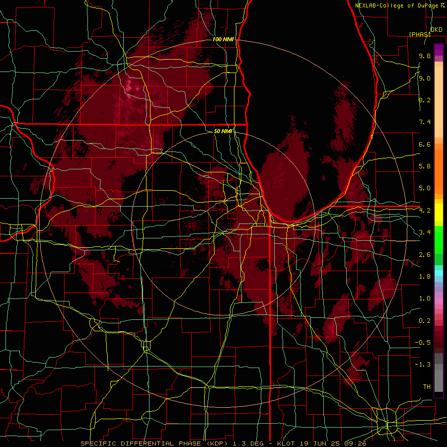447x447 pixels.
Task: Click the "9.0" scale value
Action: click(425, 78)
